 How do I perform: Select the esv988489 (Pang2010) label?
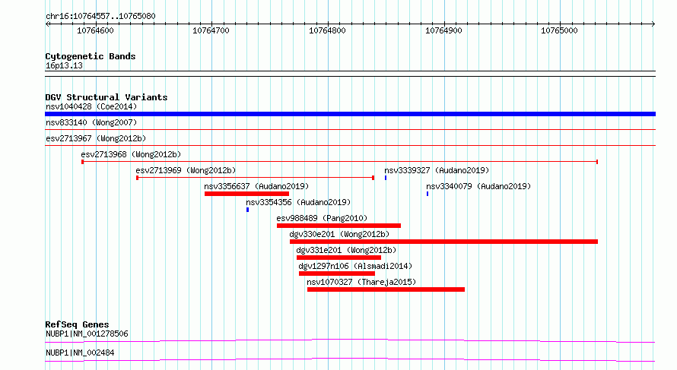322,218
